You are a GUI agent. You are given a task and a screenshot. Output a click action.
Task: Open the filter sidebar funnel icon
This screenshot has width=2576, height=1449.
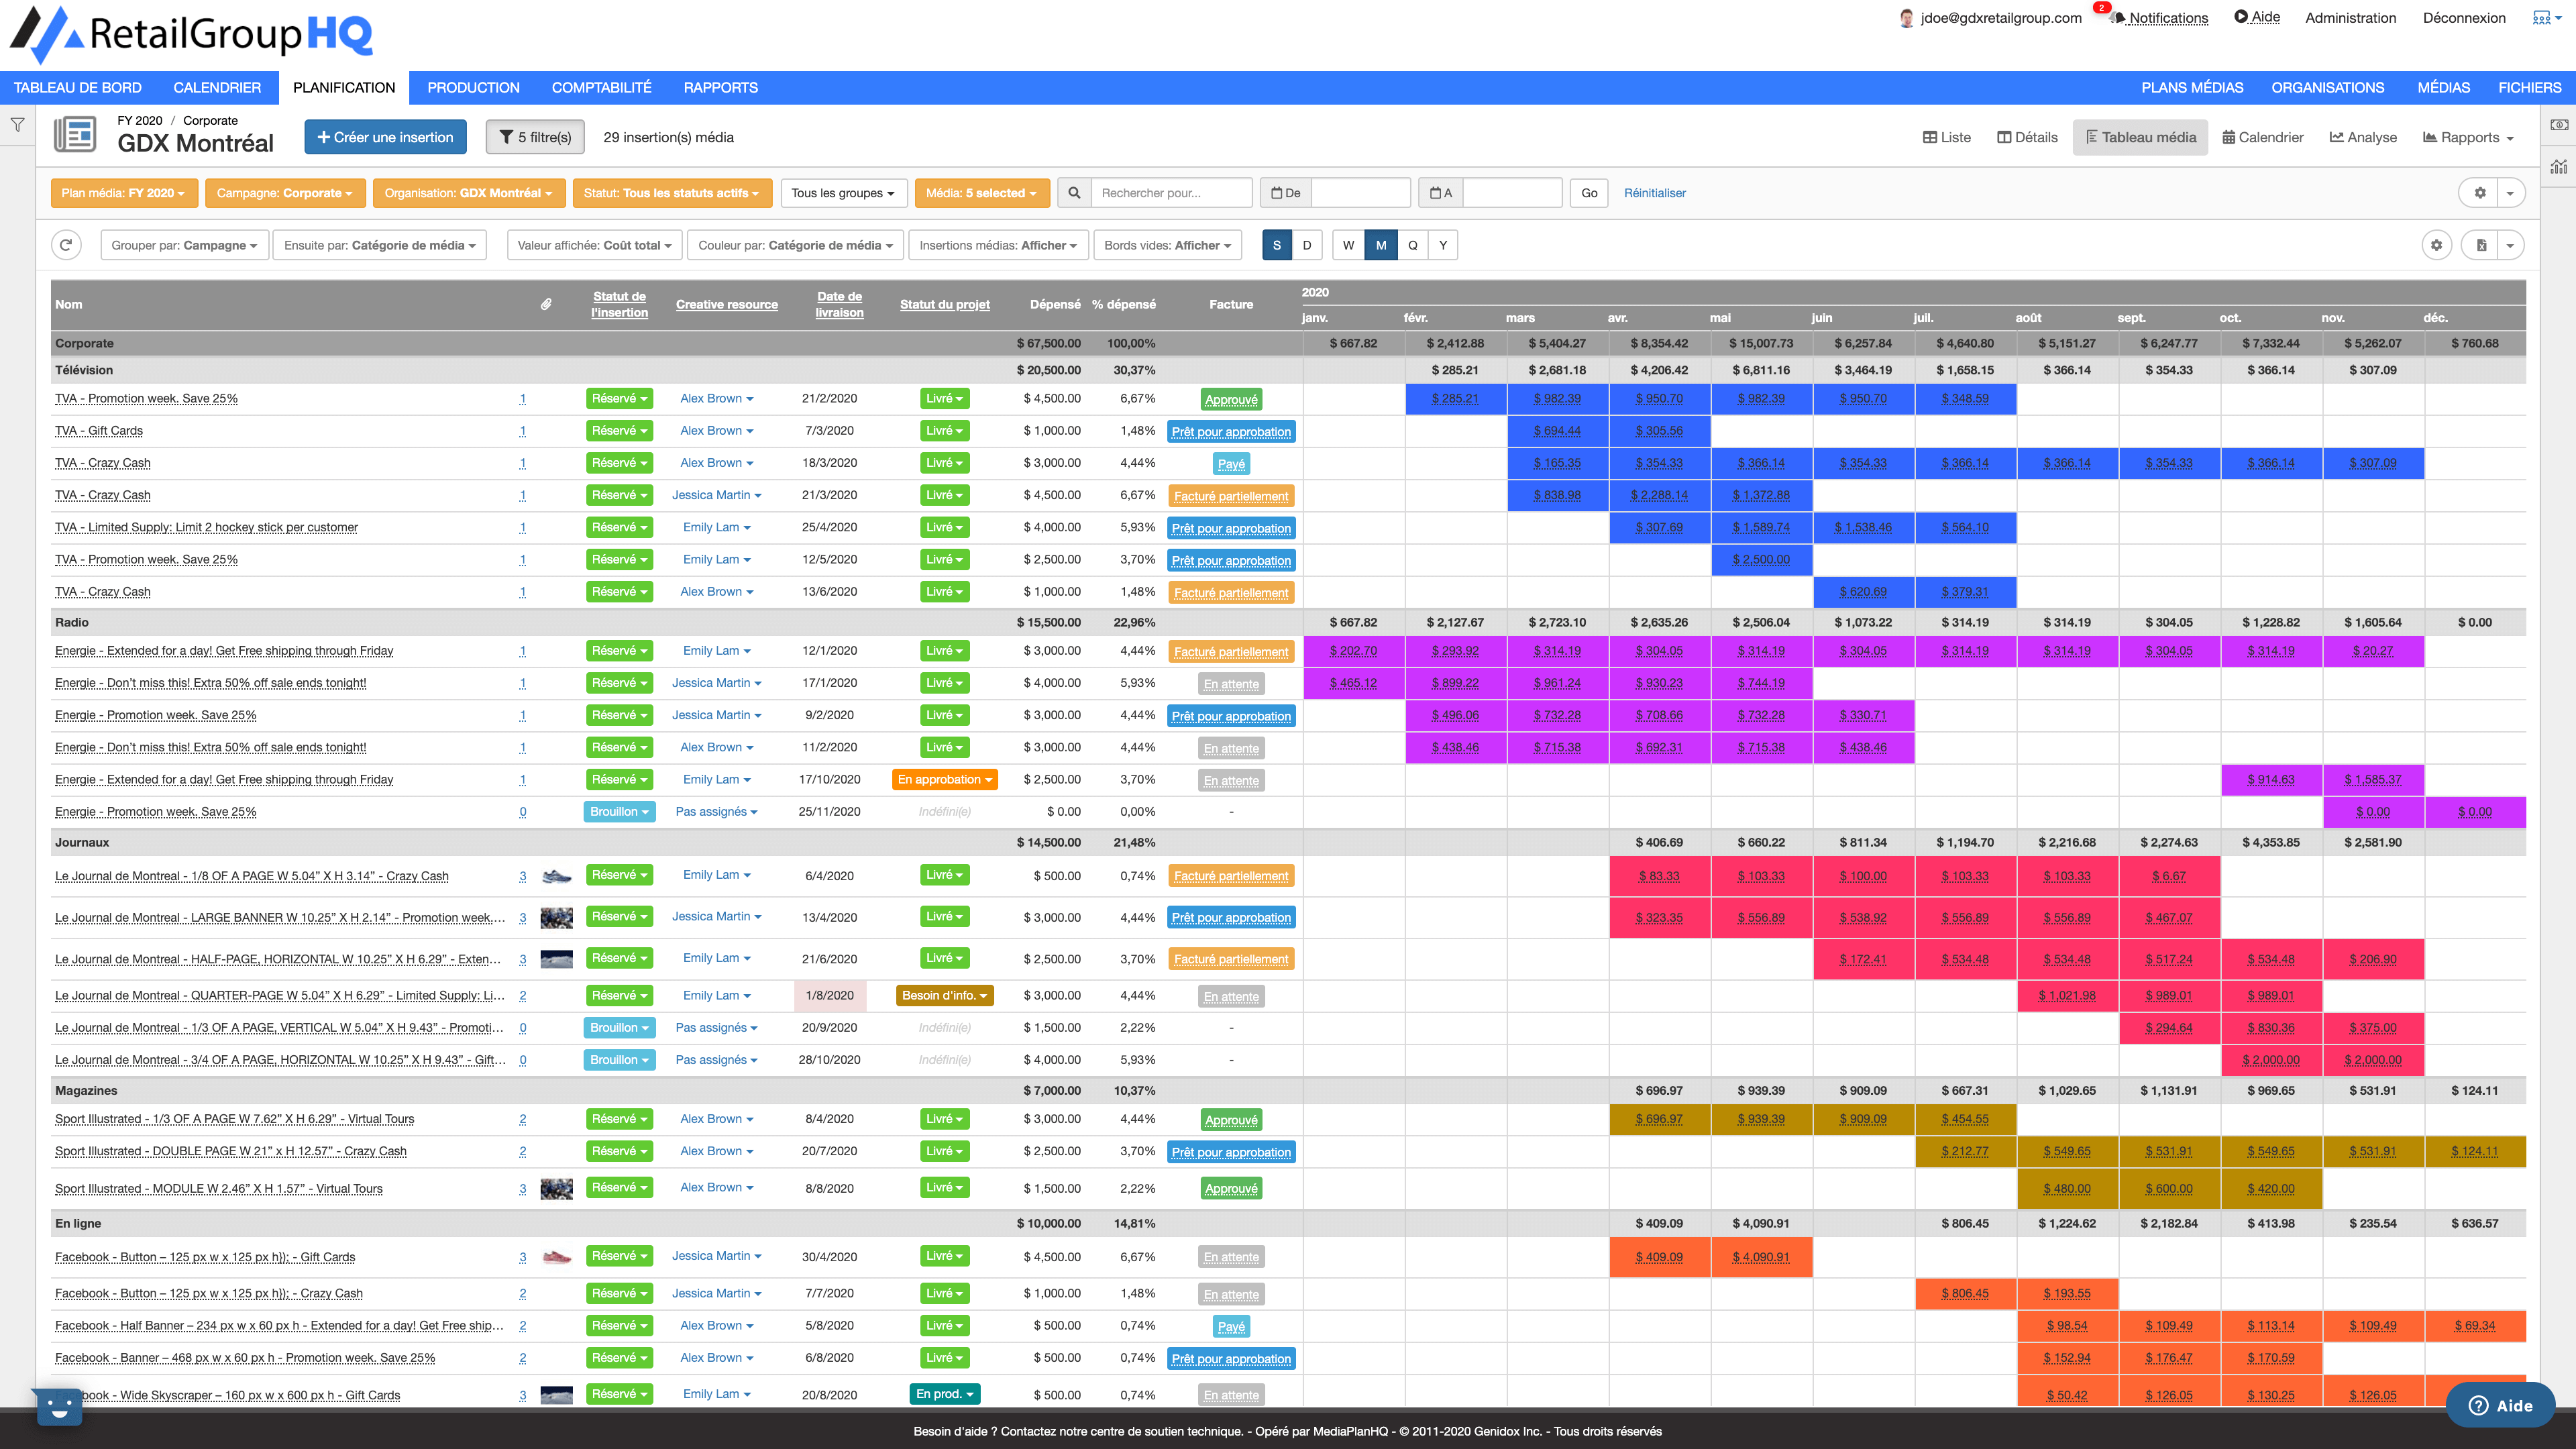(x=17, y=125)
